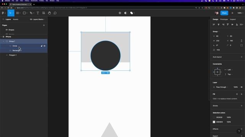Viewport: 245px width, 137px height.
Task: Select the Add comment tool
Action: pyautogui.click(x=55, y=13)
